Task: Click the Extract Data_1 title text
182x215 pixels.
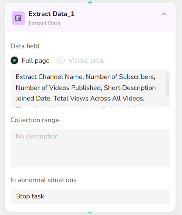Action: pyautogui.click(x=52, y=14)
